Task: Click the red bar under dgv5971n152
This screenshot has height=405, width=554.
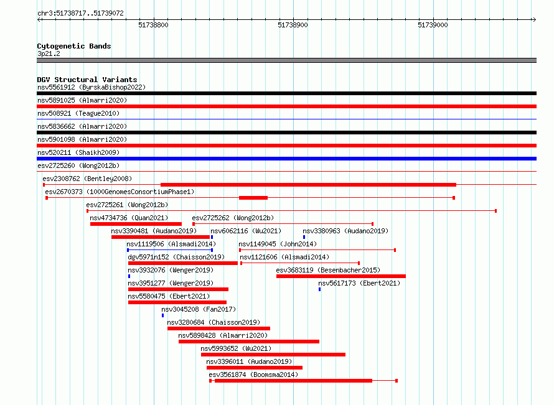Action: tap(183, 263)
